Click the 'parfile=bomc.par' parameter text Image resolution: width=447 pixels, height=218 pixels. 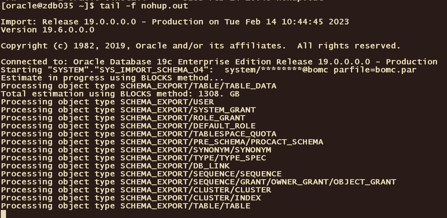pyautogui.click(x=375, y=70)
